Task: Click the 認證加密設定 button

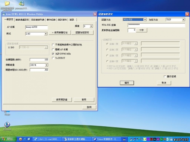Action: (83, 33)
